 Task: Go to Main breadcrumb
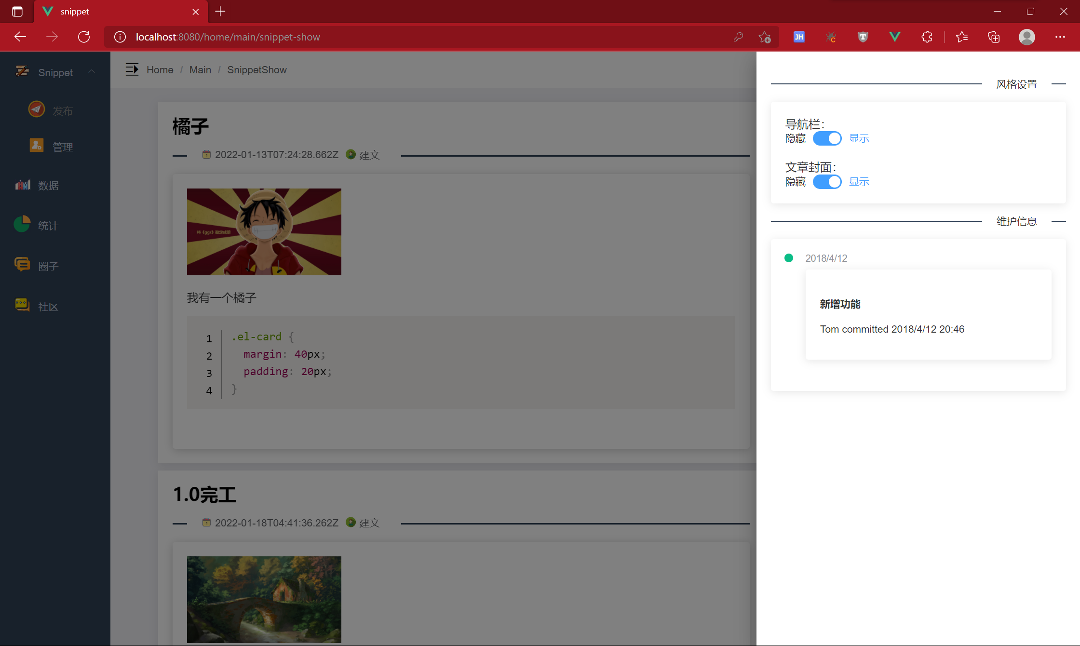point(200,70)
